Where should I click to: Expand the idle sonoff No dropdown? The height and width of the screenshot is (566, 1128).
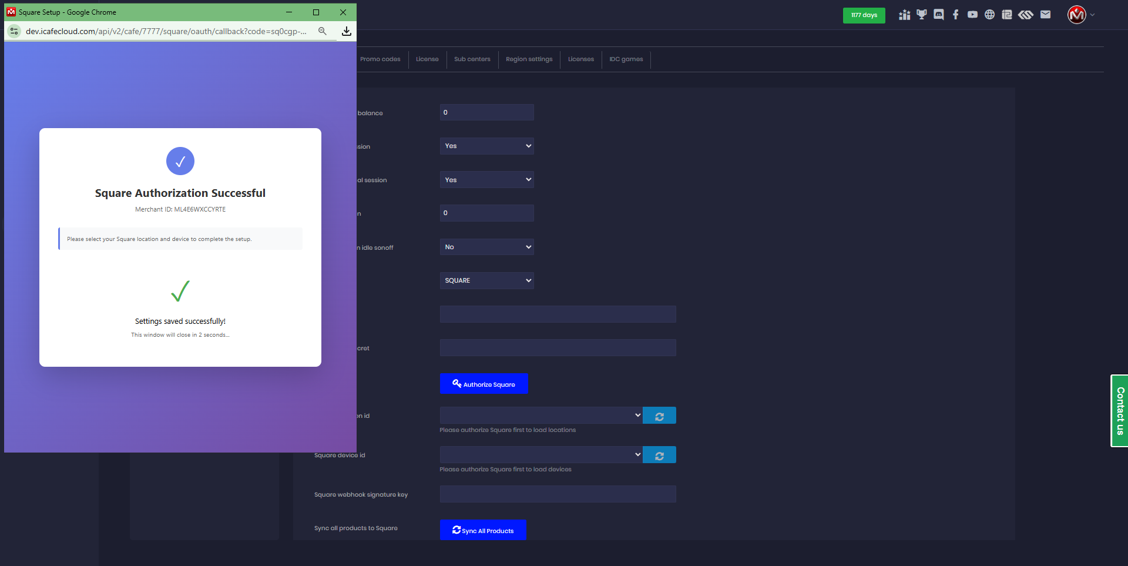486,247
